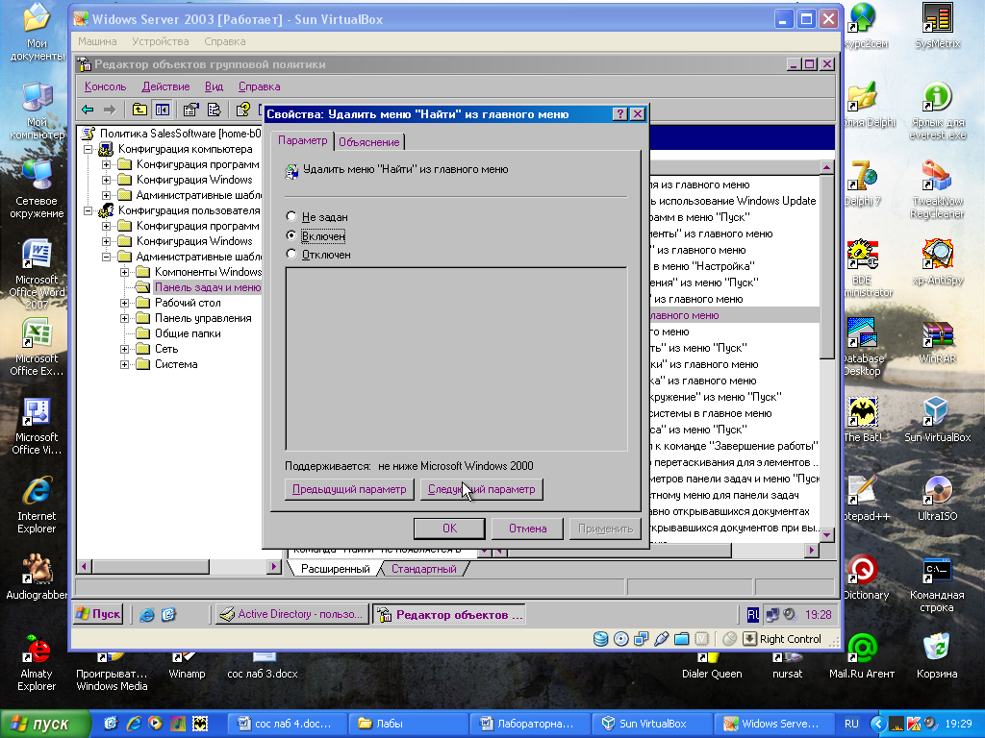Open the 'Вид' menu

click(x=215, y=86)
